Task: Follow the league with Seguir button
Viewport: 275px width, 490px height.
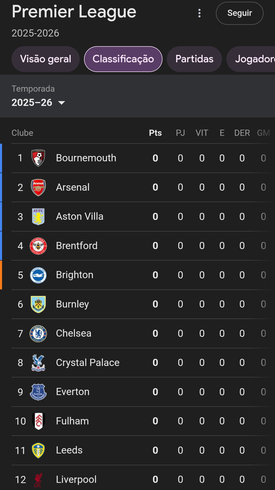Action: [240, 13]
